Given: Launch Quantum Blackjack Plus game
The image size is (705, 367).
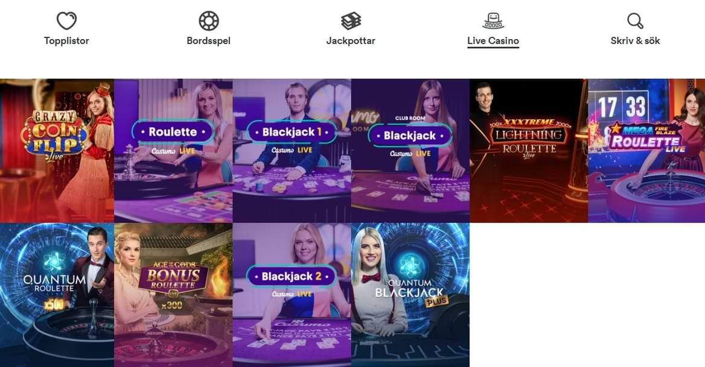Looking at the screenshot, I should (x=410, y=295).
